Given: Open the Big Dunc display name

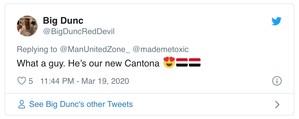Looking at the screenshot, I should [63, 21].
